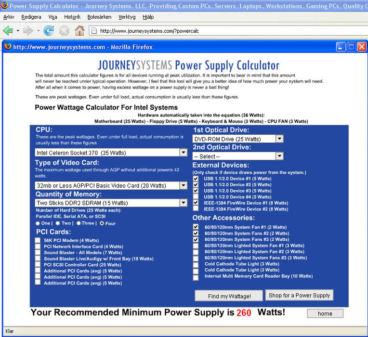The width and height of the screenshot is (368, 337).
Task: Check Sound Blaster All Models box
Action: point(38,252)
